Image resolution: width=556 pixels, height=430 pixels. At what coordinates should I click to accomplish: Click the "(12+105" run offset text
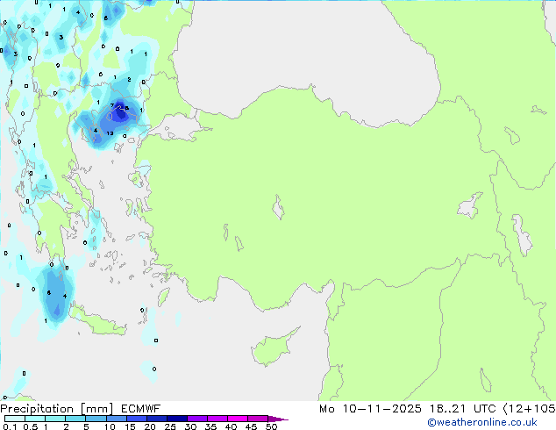click(x=530, y=409)
